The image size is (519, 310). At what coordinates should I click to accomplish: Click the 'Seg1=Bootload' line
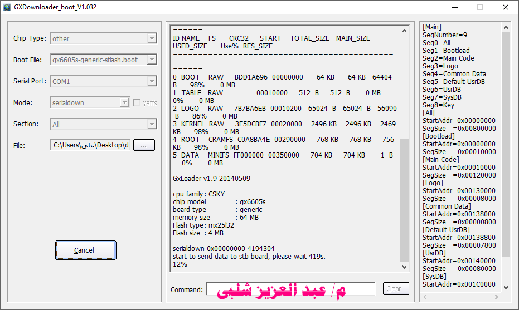tap(446, 51)
